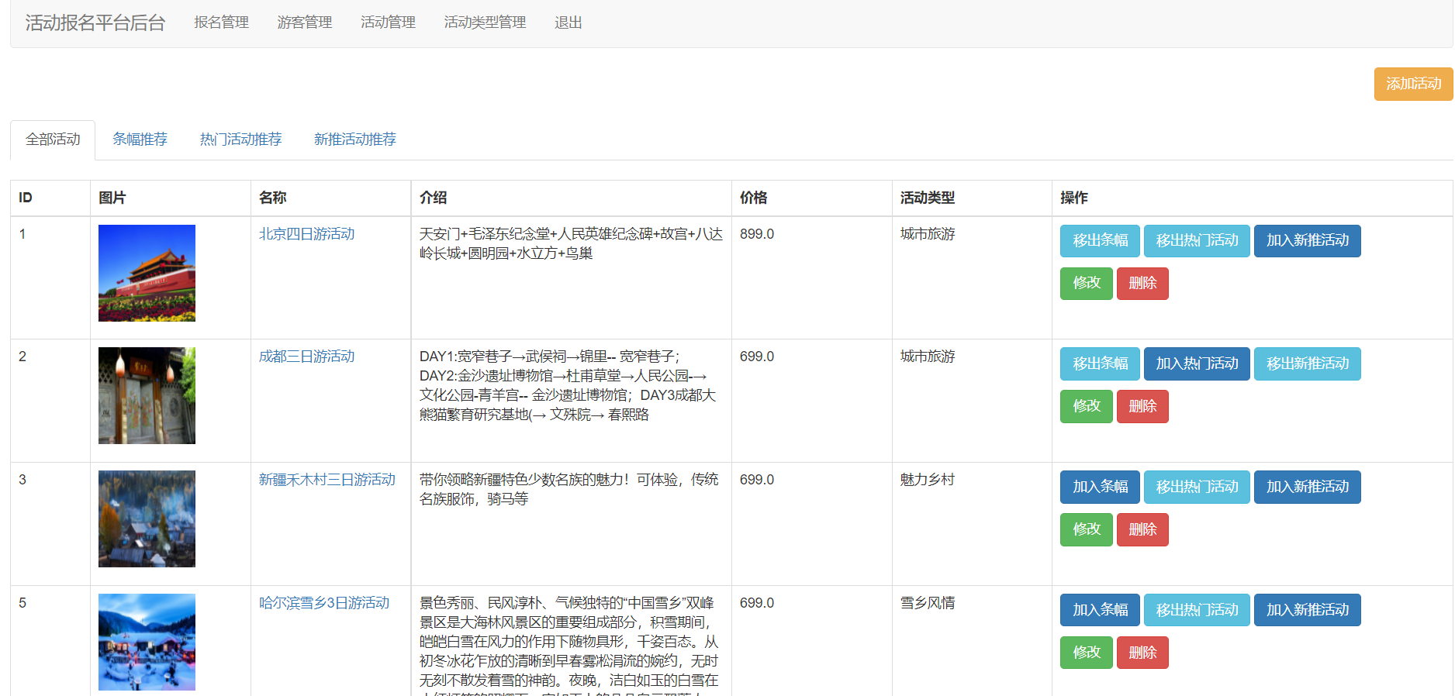This screenshot has width=1455, height=696.
Task: Click 删除 for the 成都三日游活动 row
Action: tap(1142, 406)
